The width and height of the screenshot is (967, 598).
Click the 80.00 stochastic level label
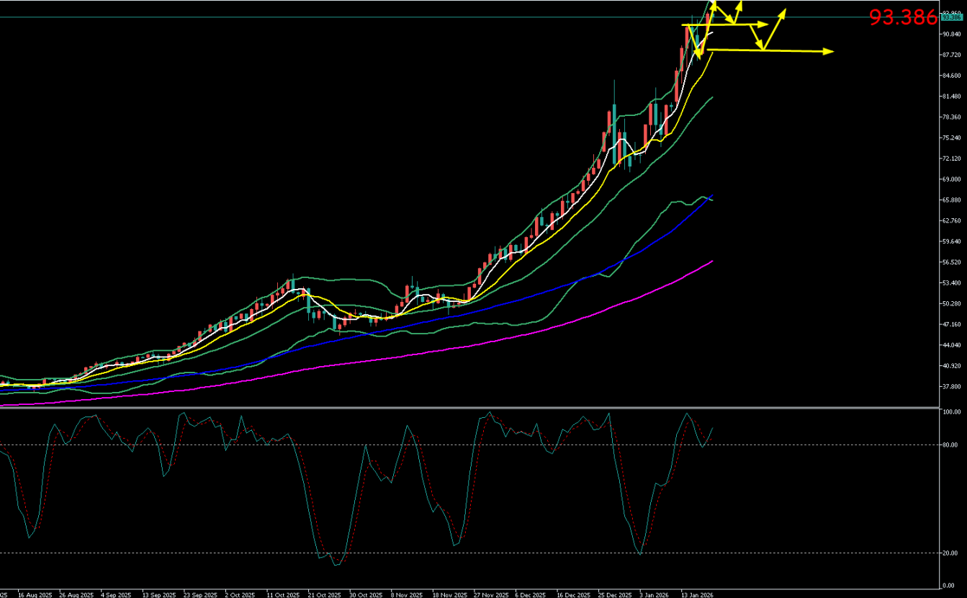(950, 445)
